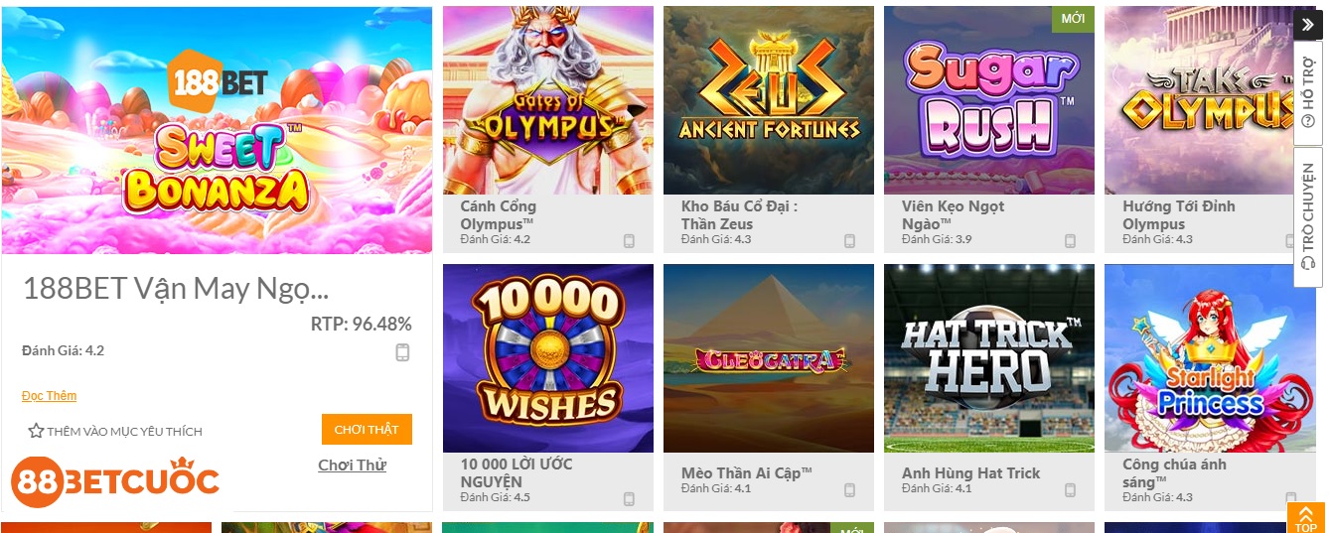This screenshot has height=533, width=1330.
Task: Open the Gates of Olympus game thumbnail
Action: [548, 100]
